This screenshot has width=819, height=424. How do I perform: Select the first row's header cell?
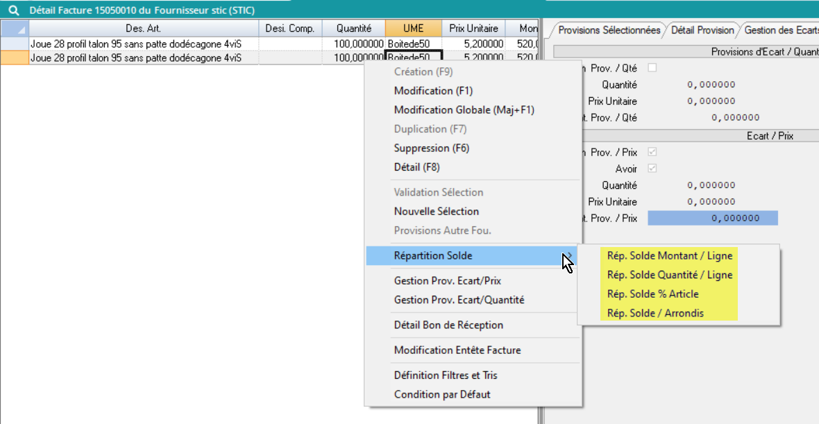pos(15,44)
